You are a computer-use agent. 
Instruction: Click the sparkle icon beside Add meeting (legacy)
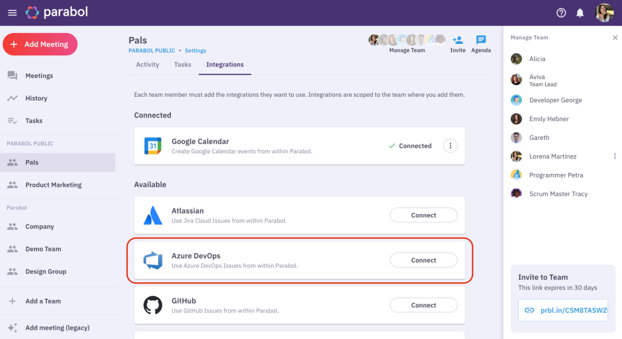(x=12, y=327)
